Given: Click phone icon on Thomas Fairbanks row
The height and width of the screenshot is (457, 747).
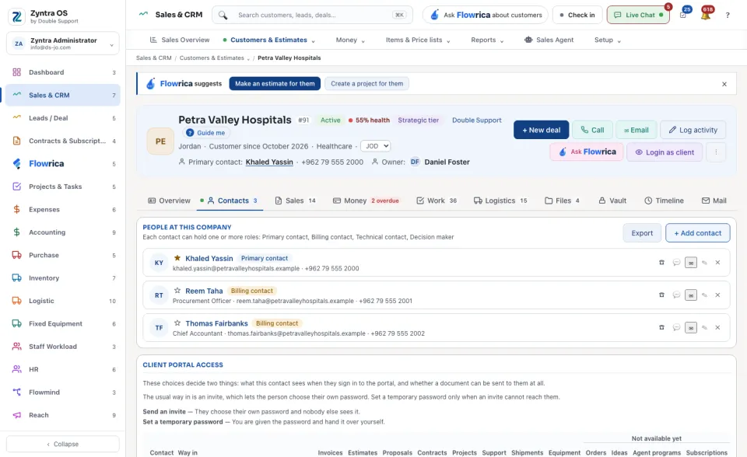Looking at the screenshot, I should tap(661, 327).
